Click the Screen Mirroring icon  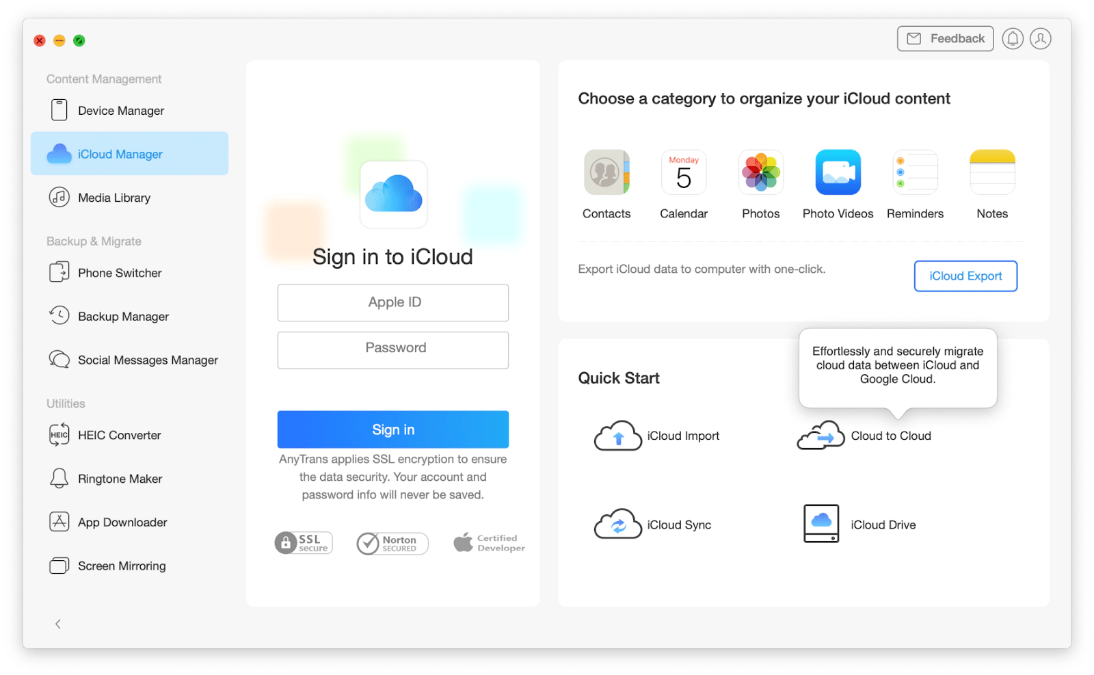point(59,566)
